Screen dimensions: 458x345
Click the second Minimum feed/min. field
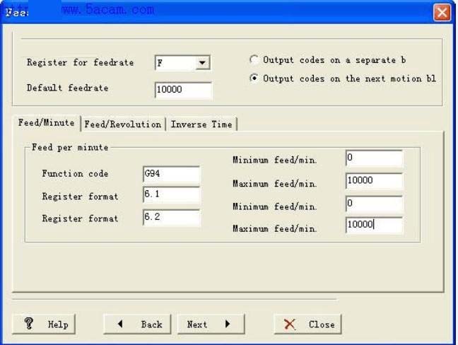[x=374, y=204]
